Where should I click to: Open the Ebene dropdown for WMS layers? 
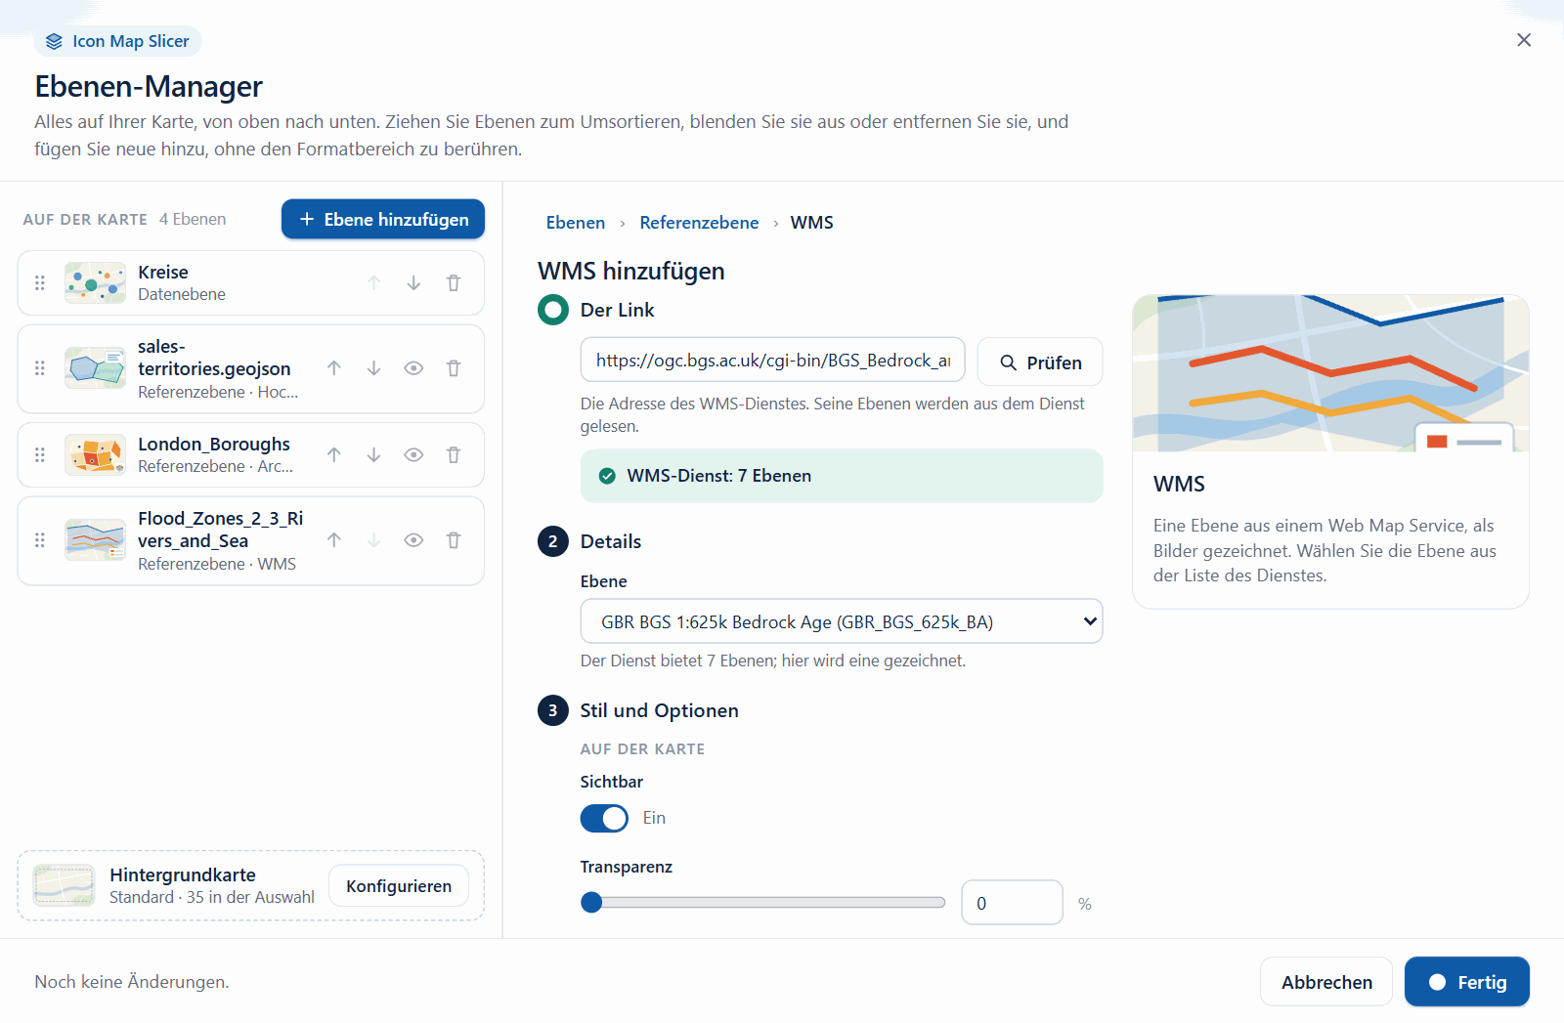tap(842, 621)
